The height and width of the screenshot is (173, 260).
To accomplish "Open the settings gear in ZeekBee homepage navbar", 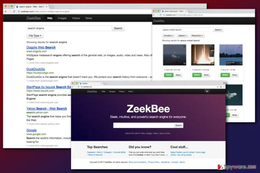I will (207, 91).
